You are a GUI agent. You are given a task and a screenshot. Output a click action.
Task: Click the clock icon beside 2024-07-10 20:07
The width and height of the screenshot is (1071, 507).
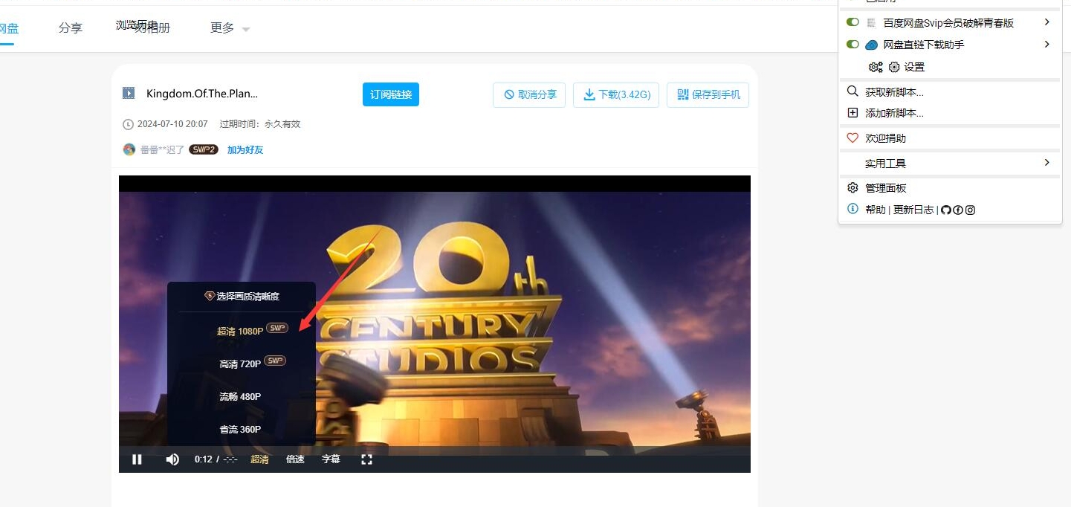128,124
